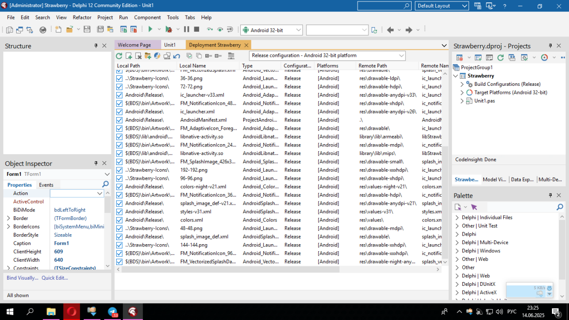Screen dimensions: 569x320
Task: Click the Deploy monitor icon in Deployment toolbar
Action: [167, 55]
